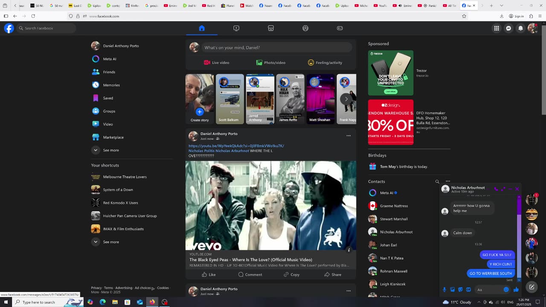Viewport: 546px width, 307px height.
Task: Open Meta AI in left sidebar
Action: pos(131,59)
